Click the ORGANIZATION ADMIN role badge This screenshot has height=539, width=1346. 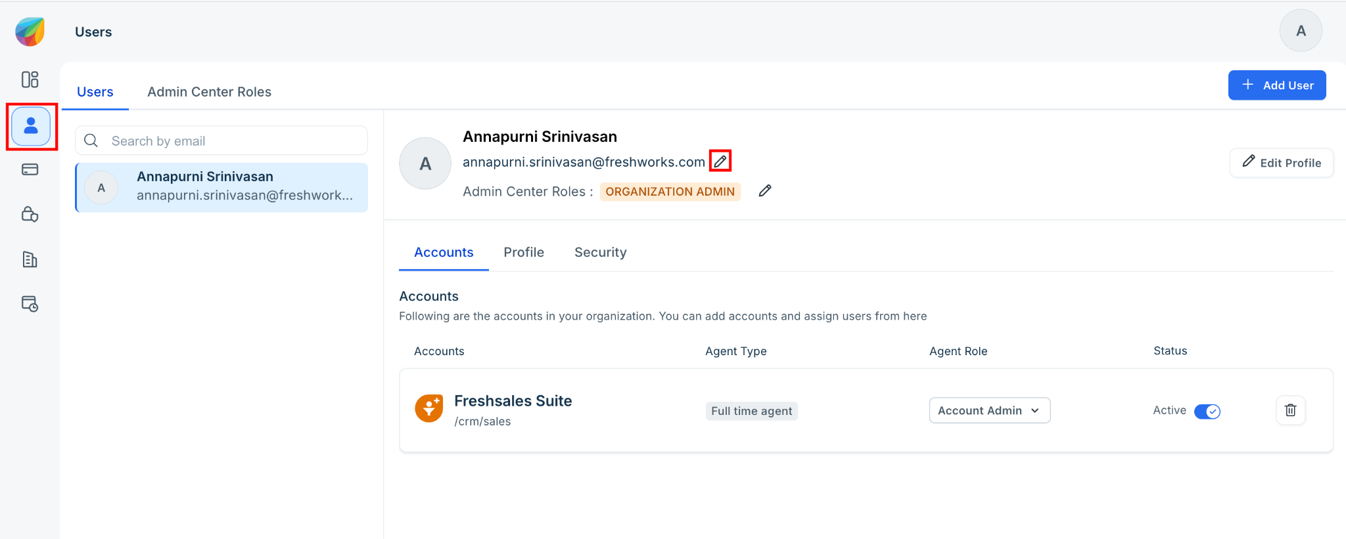tap(670, 192)
